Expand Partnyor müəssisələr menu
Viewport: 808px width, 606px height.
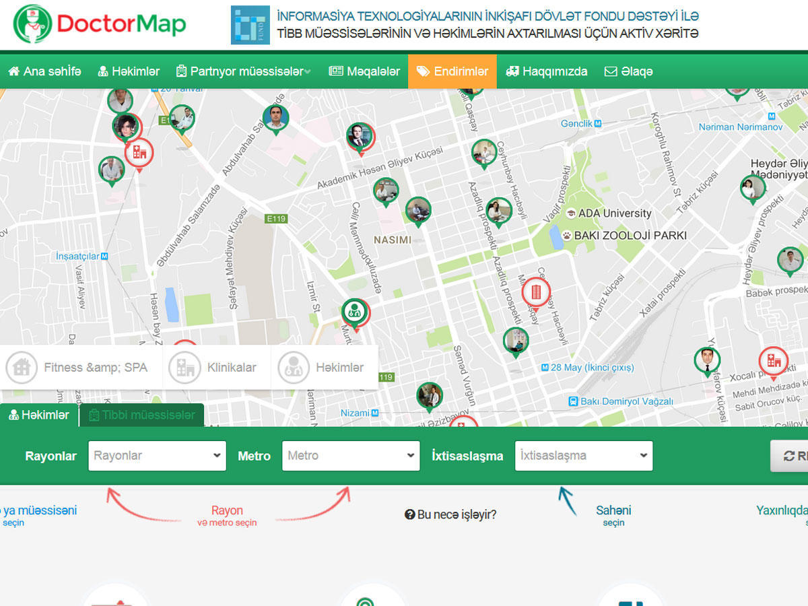tap(243, 71)
